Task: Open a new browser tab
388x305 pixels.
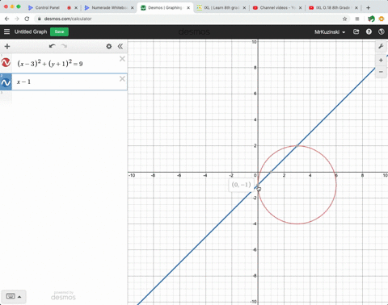Action: [x=368, y=8]
